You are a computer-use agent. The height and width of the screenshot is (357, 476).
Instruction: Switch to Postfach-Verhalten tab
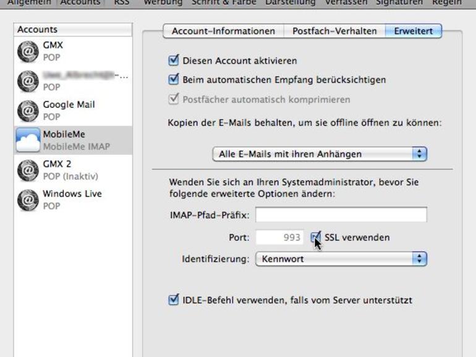tap(334, 31)
